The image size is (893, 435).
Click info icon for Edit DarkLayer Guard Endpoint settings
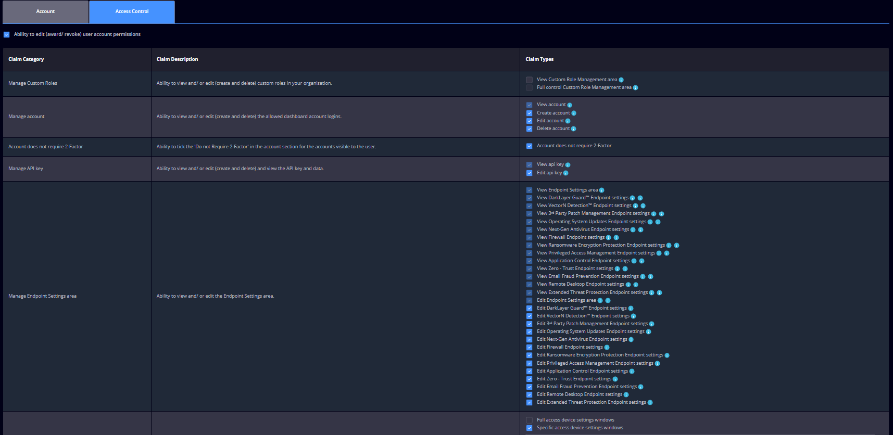tap(631, 309)
